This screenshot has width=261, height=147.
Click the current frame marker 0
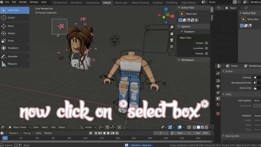click(5, 138)
